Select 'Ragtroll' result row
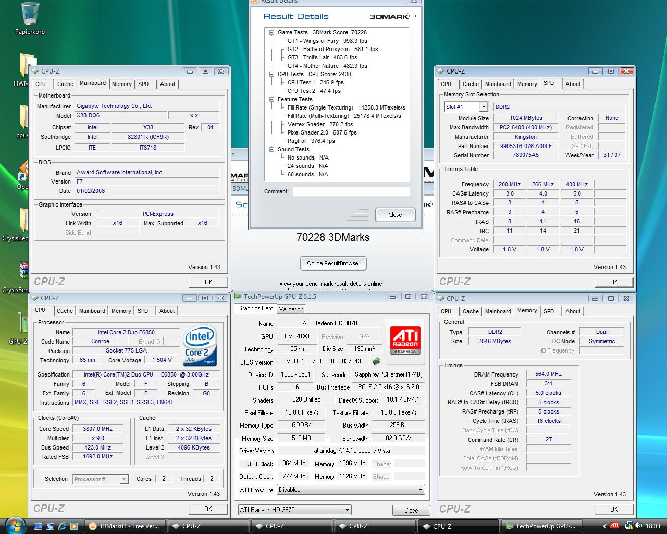Viewport: 667px width, 534px height. point(311,141)
